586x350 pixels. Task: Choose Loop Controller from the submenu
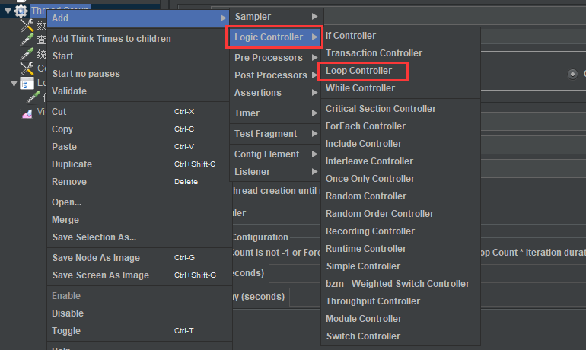[x=358, y=71]
